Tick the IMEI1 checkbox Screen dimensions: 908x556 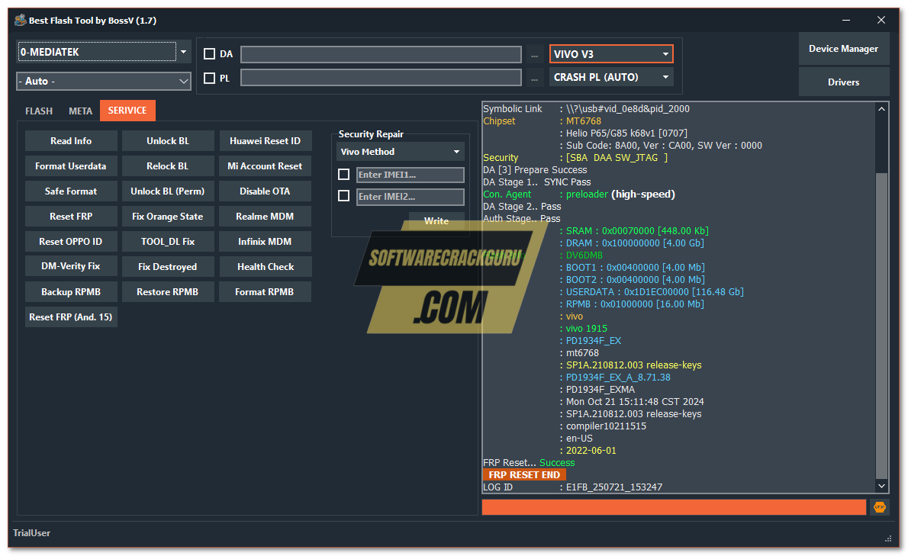tap(343, 174)
